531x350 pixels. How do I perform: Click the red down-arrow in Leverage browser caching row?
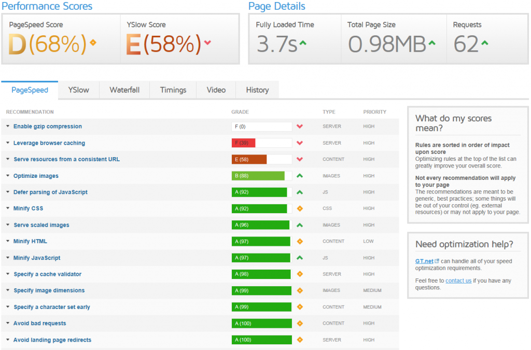300,143
